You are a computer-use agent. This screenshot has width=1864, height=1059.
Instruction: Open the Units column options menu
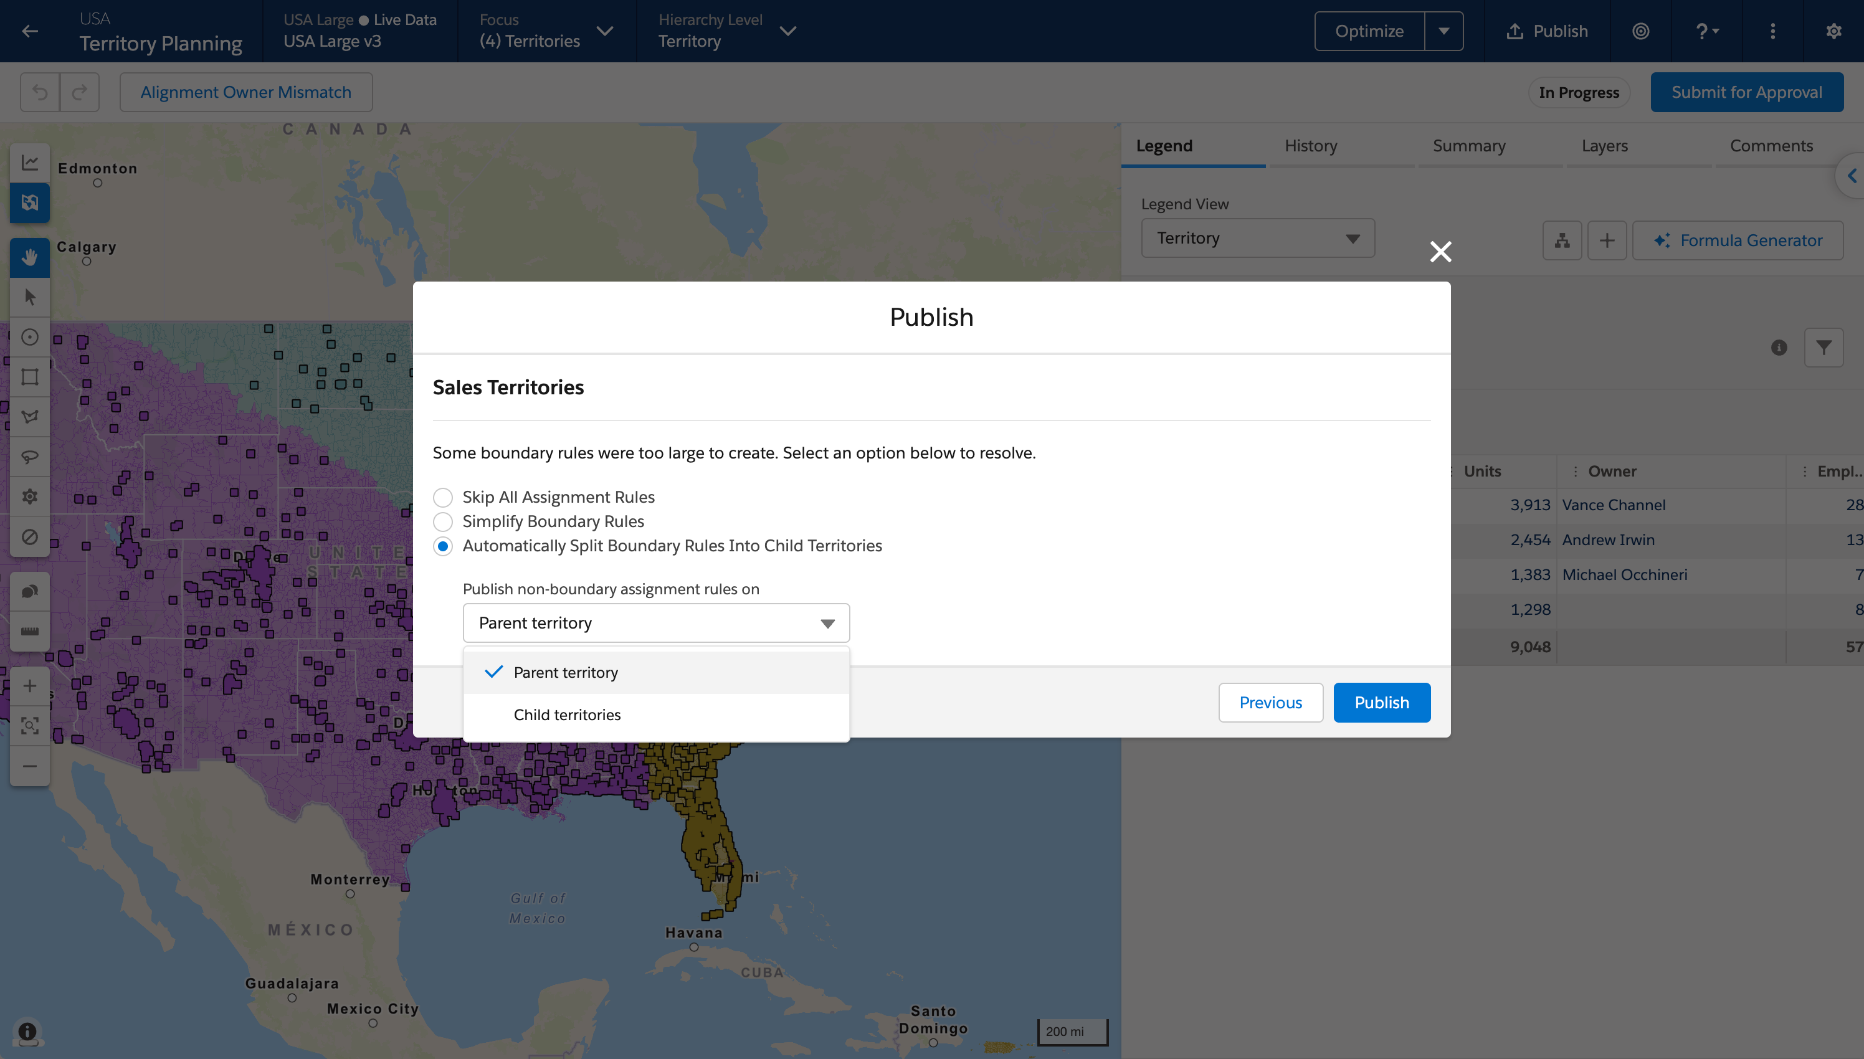[1452, 472]
